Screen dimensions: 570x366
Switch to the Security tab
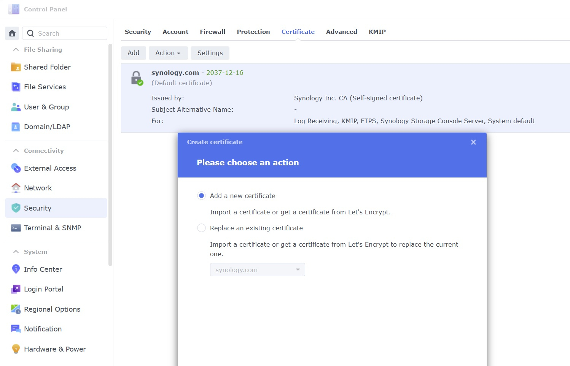pyautogui.click(x=138, y=32)
